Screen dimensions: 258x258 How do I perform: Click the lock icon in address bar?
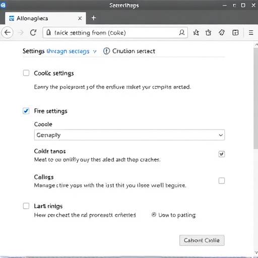click(x=48, y=32)
